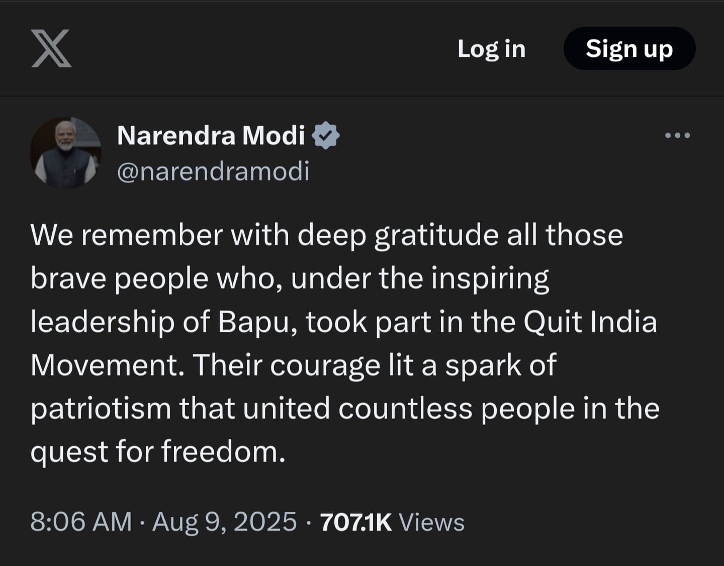Open the tweet options via the ellipsis icon

[678, 135]
